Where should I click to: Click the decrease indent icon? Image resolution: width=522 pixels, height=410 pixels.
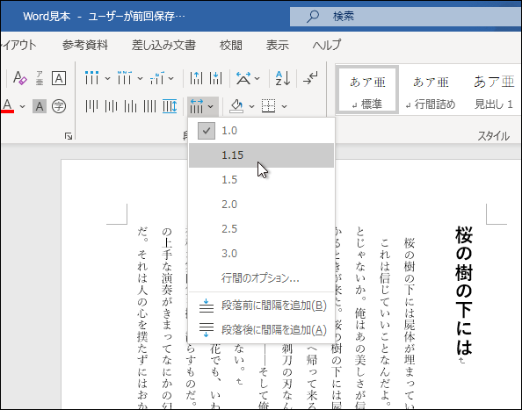click(x=196, y=78)
